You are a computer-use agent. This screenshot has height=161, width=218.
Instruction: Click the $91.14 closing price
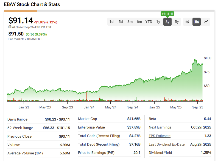click(x=21, y=20)
